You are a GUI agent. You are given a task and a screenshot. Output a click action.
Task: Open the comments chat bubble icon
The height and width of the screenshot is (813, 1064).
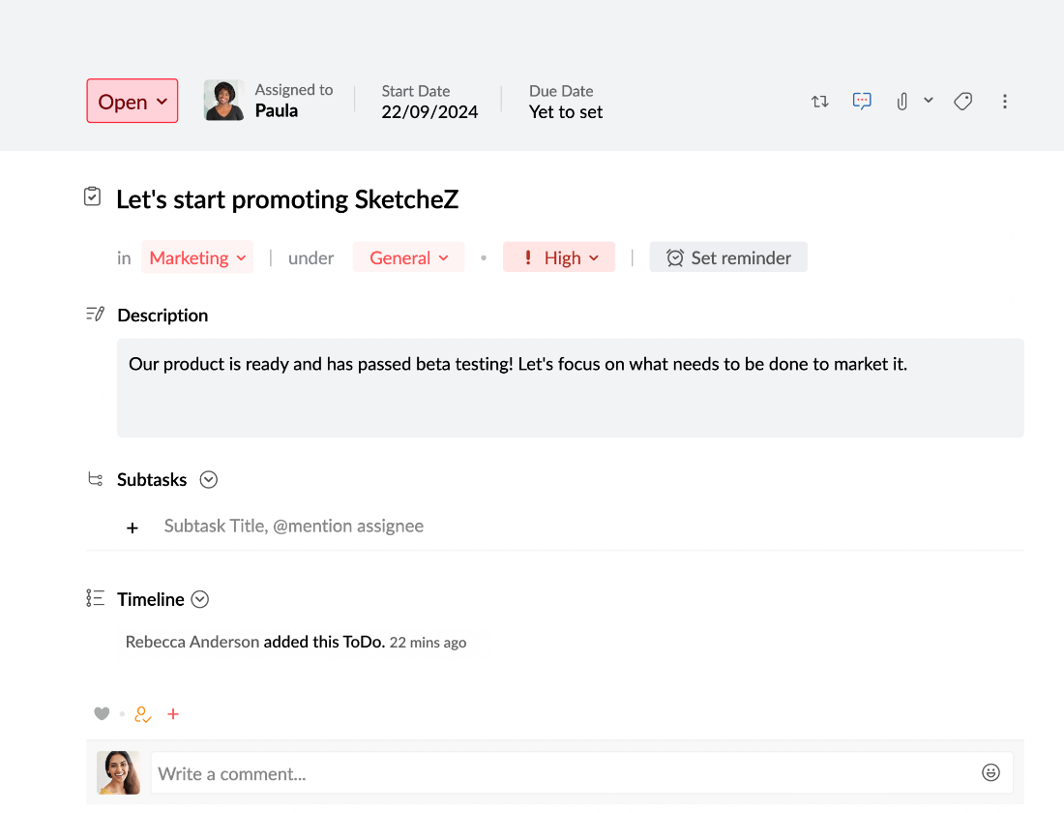click(x=862, y=101)
